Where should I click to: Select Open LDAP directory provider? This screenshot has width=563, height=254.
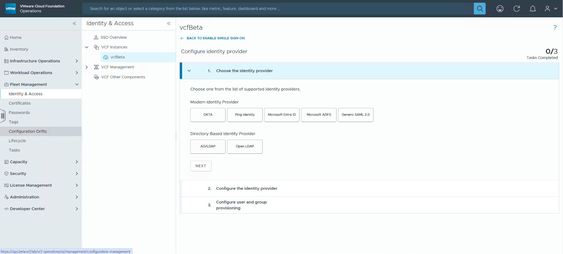click(x=245, y=147)
